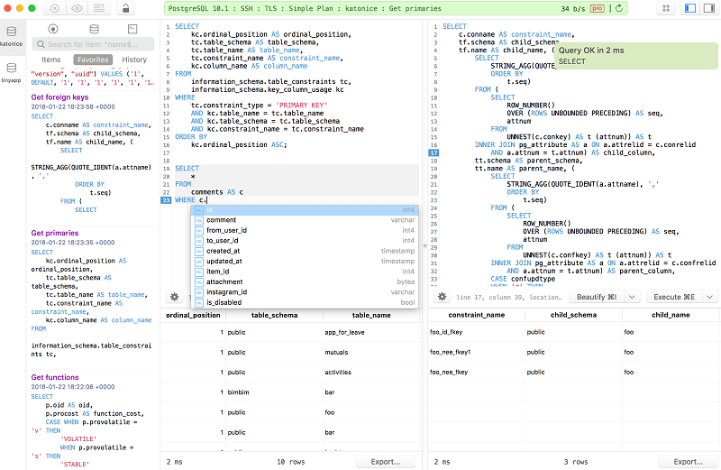Select the katonice database connection
Image resolution: width=721 pixels, height=470 pixels.
(11, 36)
